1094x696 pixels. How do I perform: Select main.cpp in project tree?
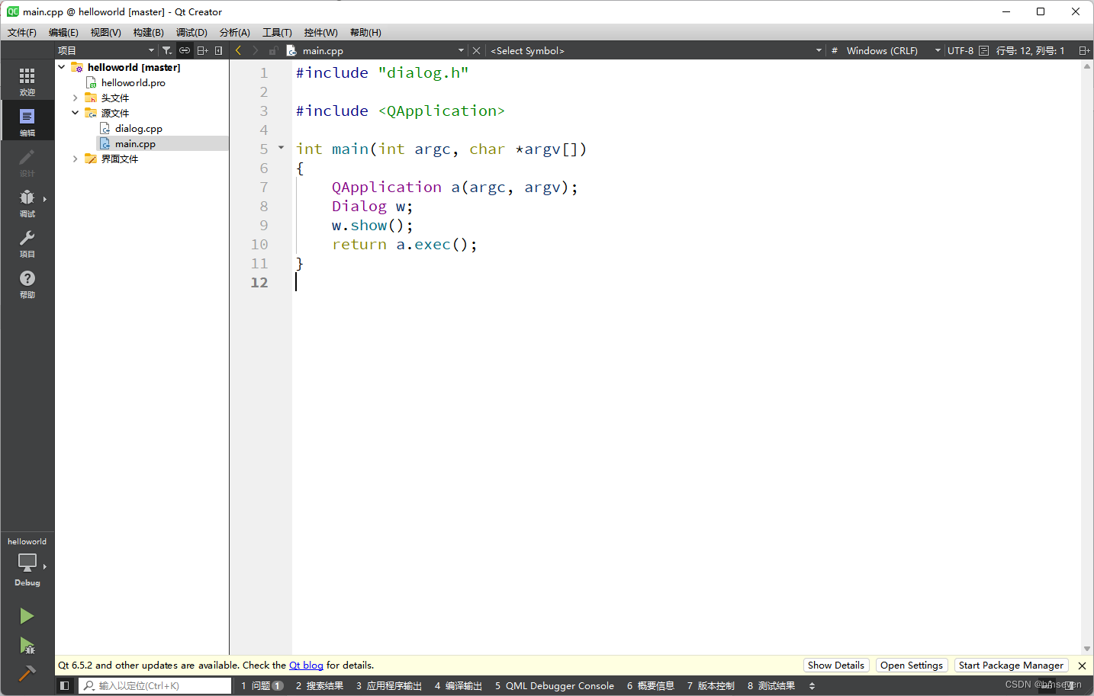tap(135, 143)
